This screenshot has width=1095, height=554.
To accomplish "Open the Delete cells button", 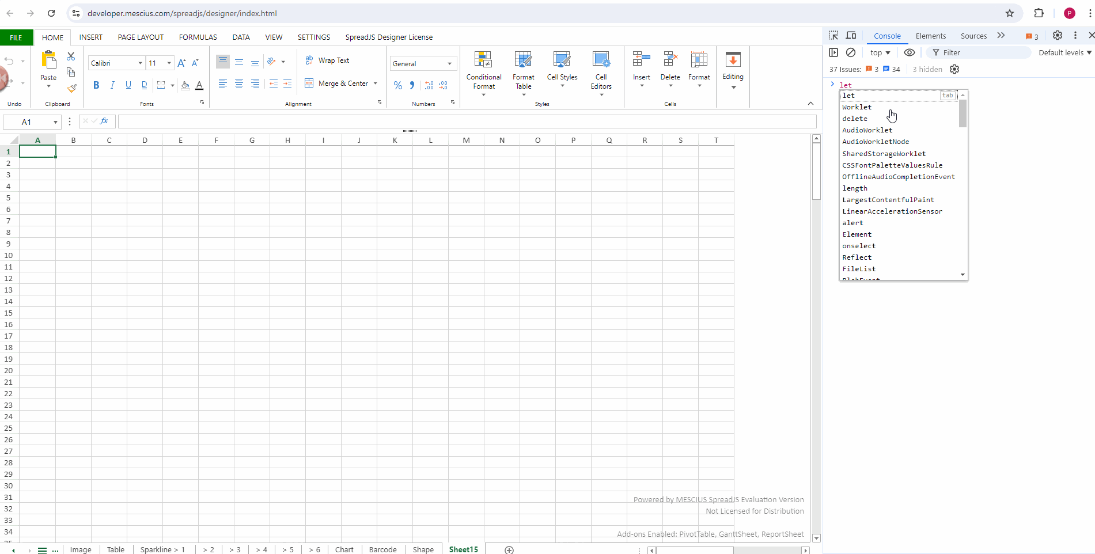I will [670, 70].
